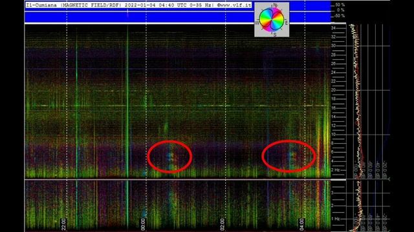Click the '2 Hz' frequency axis label

coord(335,170)
